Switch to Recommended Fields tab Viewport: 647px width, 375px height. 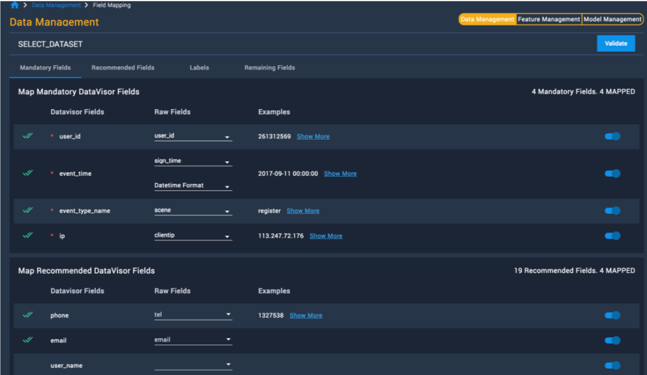pos(123,68)
